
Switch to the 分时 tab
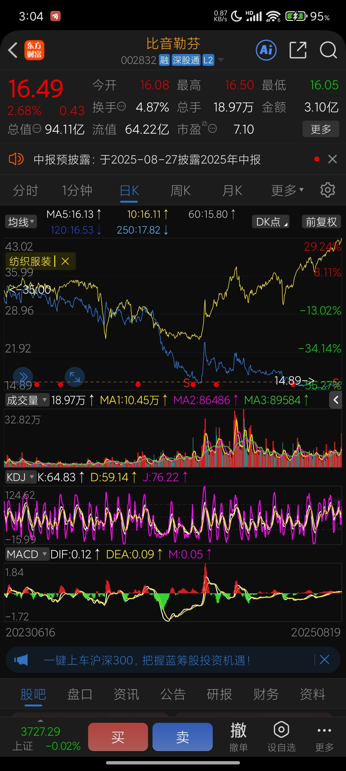[26, 190]
